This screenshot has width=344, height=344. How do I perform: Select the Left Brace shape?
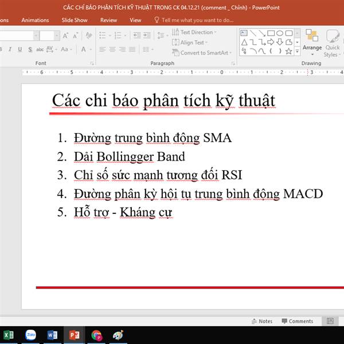271,51
